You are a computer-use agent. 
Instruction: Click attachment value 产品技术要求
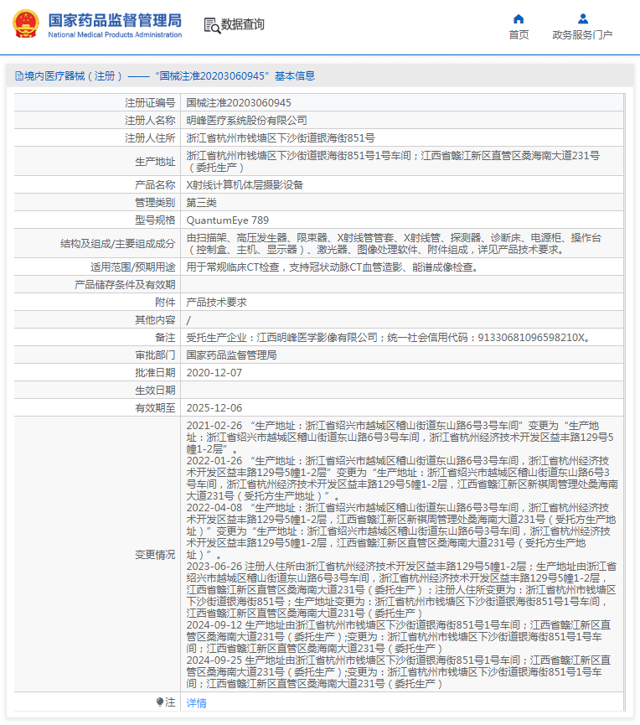pos(216,303)
